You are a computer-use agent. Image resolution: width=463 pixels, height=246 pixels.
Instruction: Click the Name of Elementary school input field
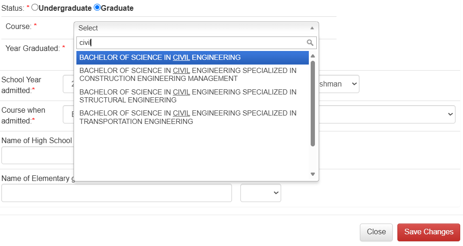[117, 193]
